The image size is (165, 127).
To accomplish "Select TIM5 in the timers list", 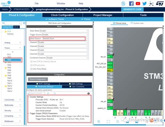I will tap(9, 68).
